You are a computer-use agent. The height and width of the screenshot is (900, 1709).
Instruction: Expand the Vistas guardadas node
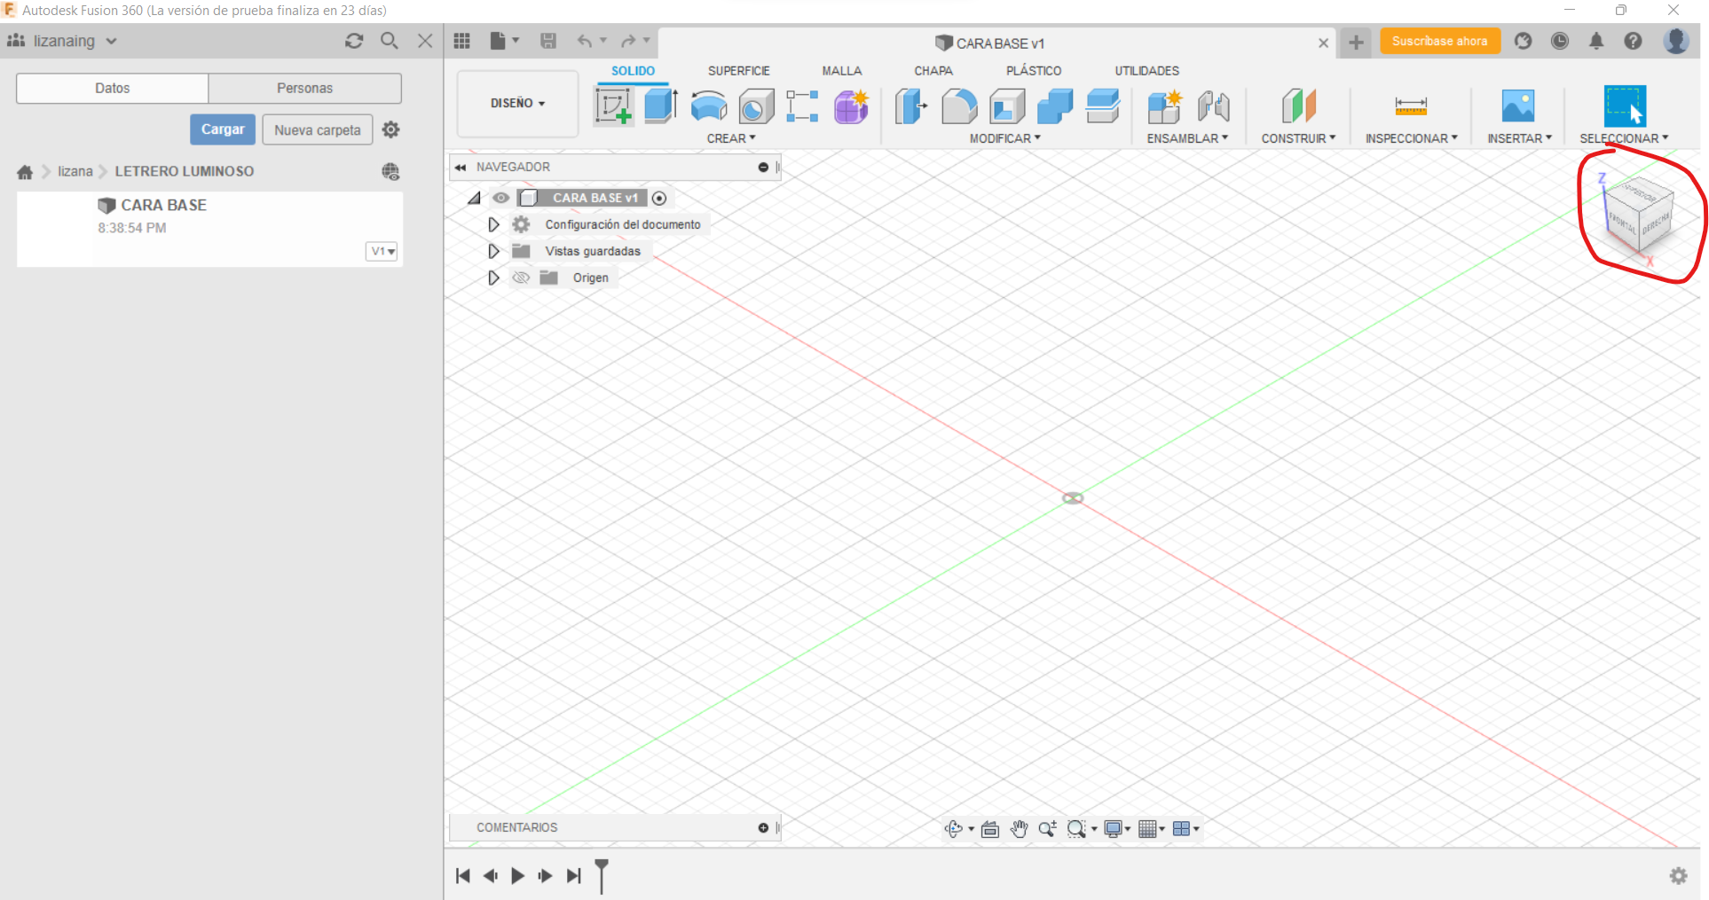click(493, 251)
